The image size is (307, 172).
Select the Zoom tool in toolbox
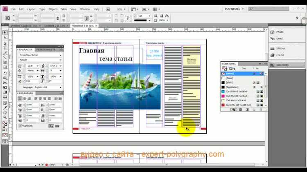[x=5, y=117]
